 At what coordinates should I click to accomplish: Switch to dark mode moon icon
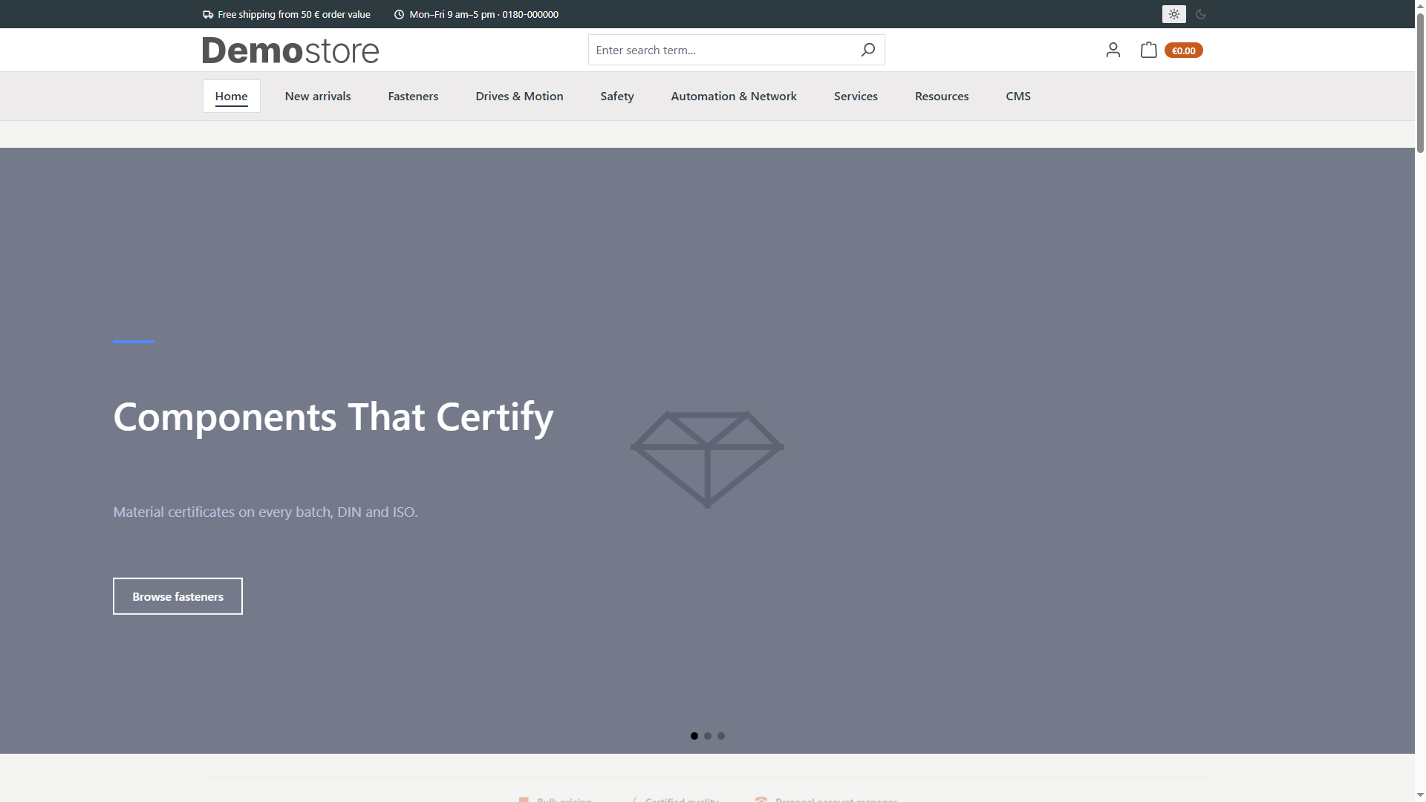coord(1201,14)
